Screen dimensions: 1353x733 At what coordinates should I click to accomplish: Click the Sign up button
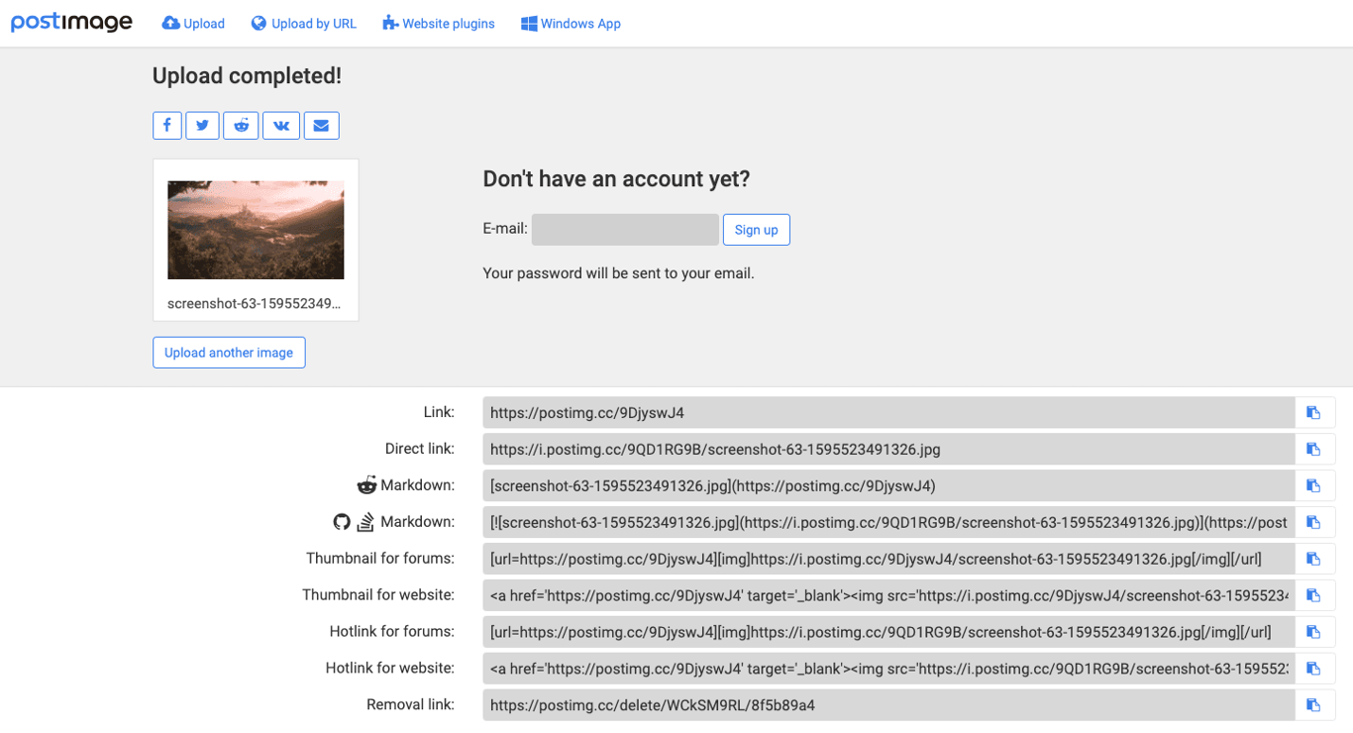click(756, 230)
